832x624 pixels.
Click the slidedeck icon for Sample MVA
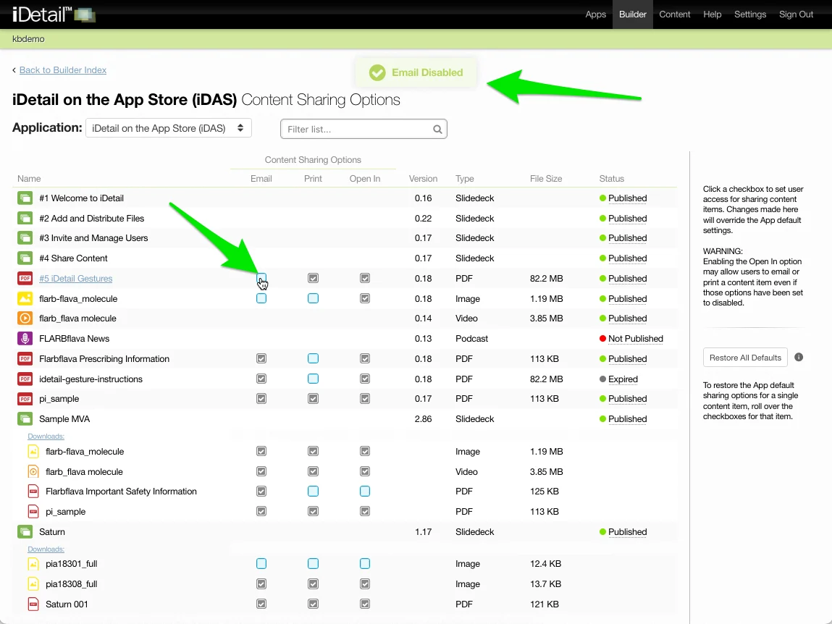tap(25, 419)
